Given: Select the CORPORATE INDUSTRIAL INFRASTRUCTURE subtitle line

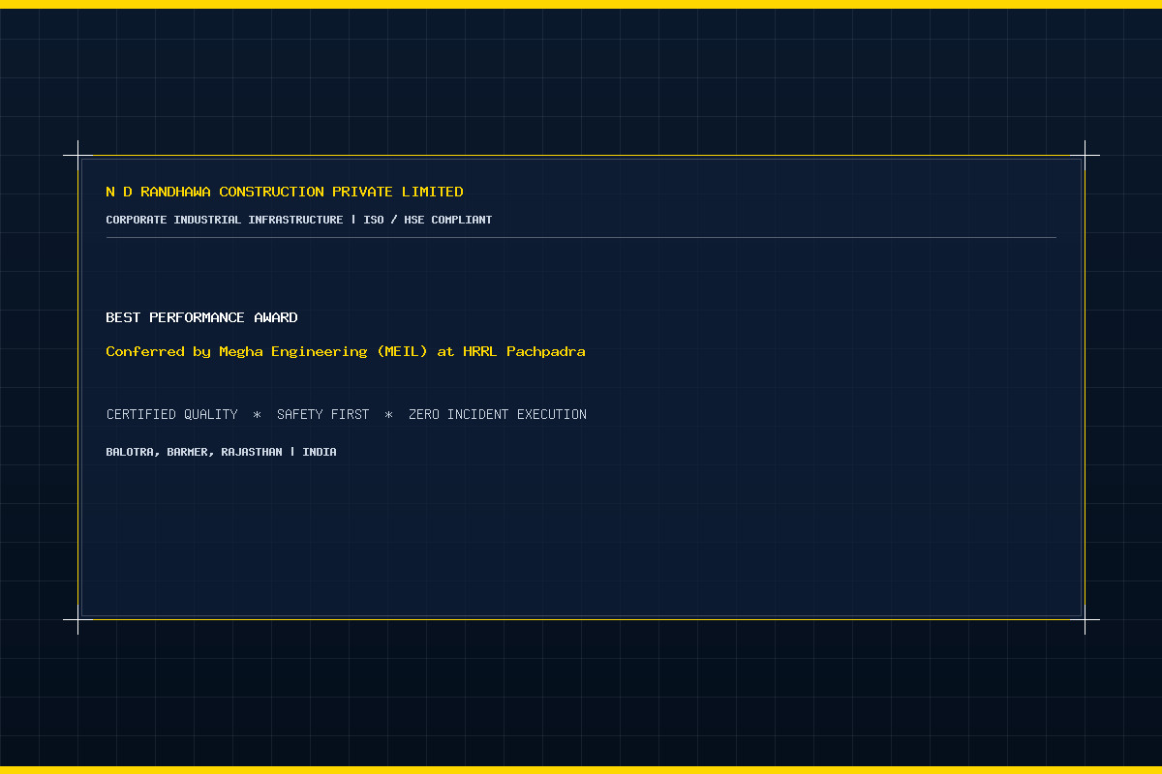Looking at the screenshot, I should pos(299,220).
